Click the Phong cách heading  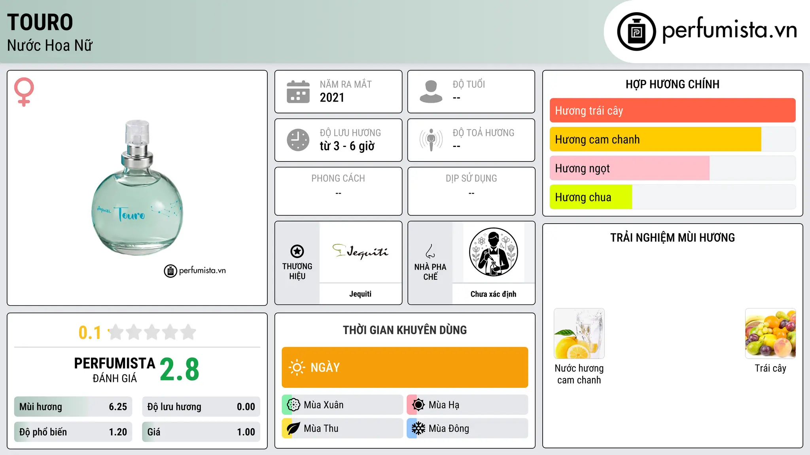[338, 179]
